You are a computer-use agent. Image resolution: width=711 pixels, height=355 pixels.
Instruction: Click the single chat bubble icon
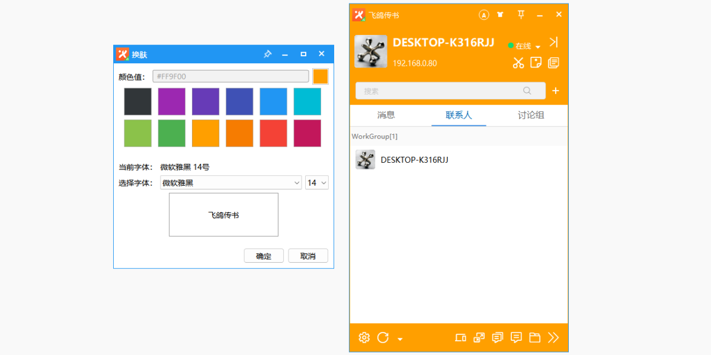(516, 338)
